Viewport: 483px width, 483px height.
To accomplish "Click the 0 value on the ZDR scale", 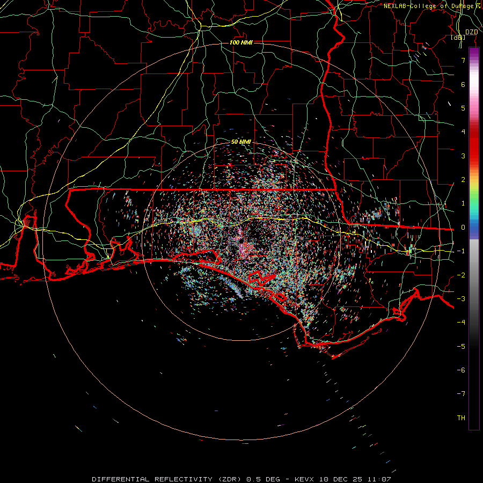I will point(463,228).
